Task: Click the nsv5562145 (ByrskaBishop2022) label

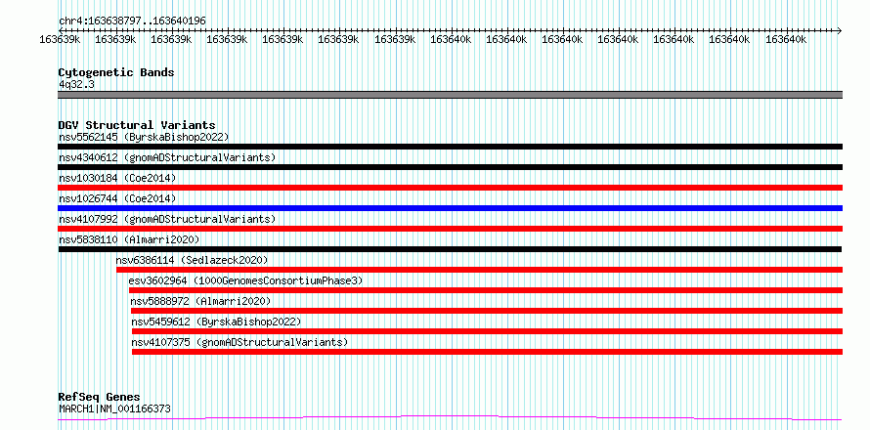Action: point(144,137)
